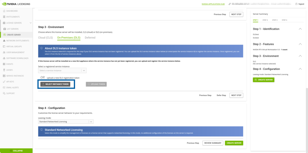This screenshot has height=153, width=308.
Task: Click the Leases sidebar icon
Action: [4, 70]
